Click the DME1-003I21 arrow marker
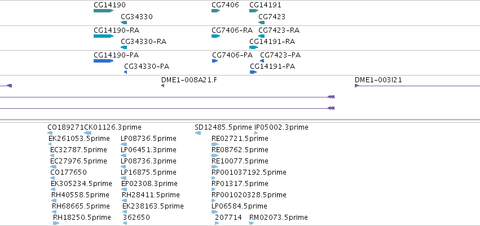This screenshot has height=226, width=480. [356, 86]
